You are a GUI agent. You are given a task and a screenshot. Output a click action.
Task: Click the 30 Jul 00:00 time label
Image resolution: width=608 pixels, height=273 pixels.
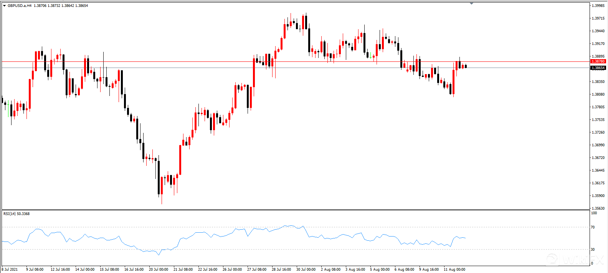click(x=306, y=270)
